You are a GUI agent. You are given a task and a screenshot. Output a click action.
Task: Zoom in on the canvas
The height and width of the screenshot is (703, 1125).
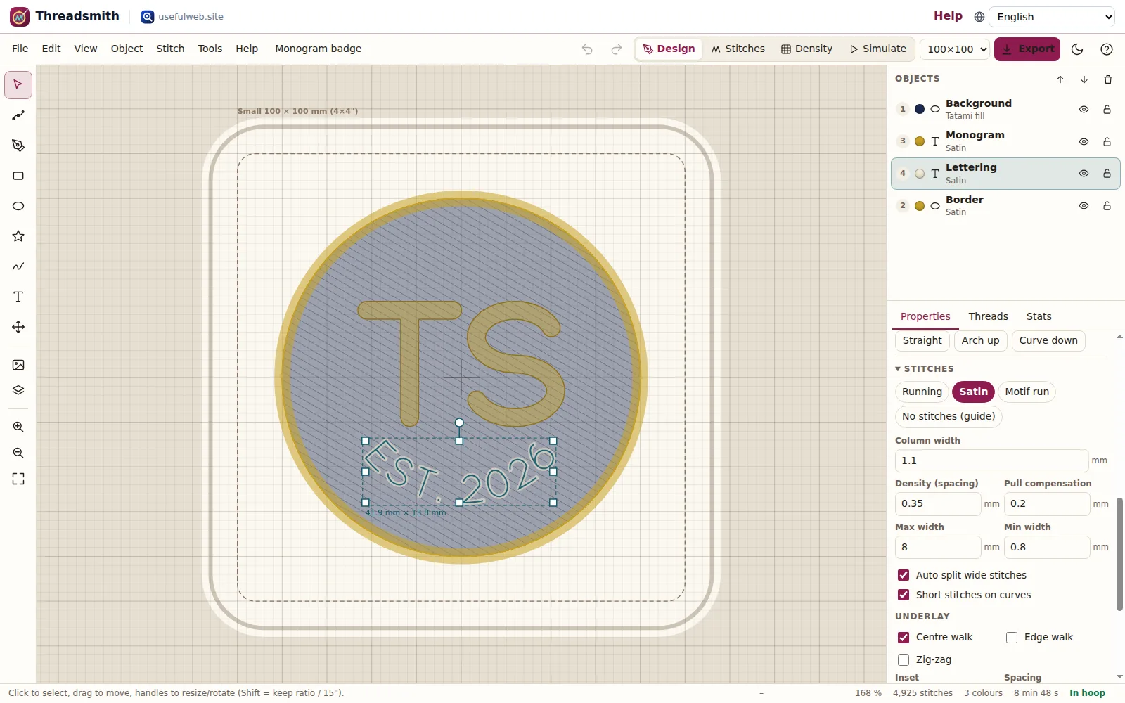[18, 427]
